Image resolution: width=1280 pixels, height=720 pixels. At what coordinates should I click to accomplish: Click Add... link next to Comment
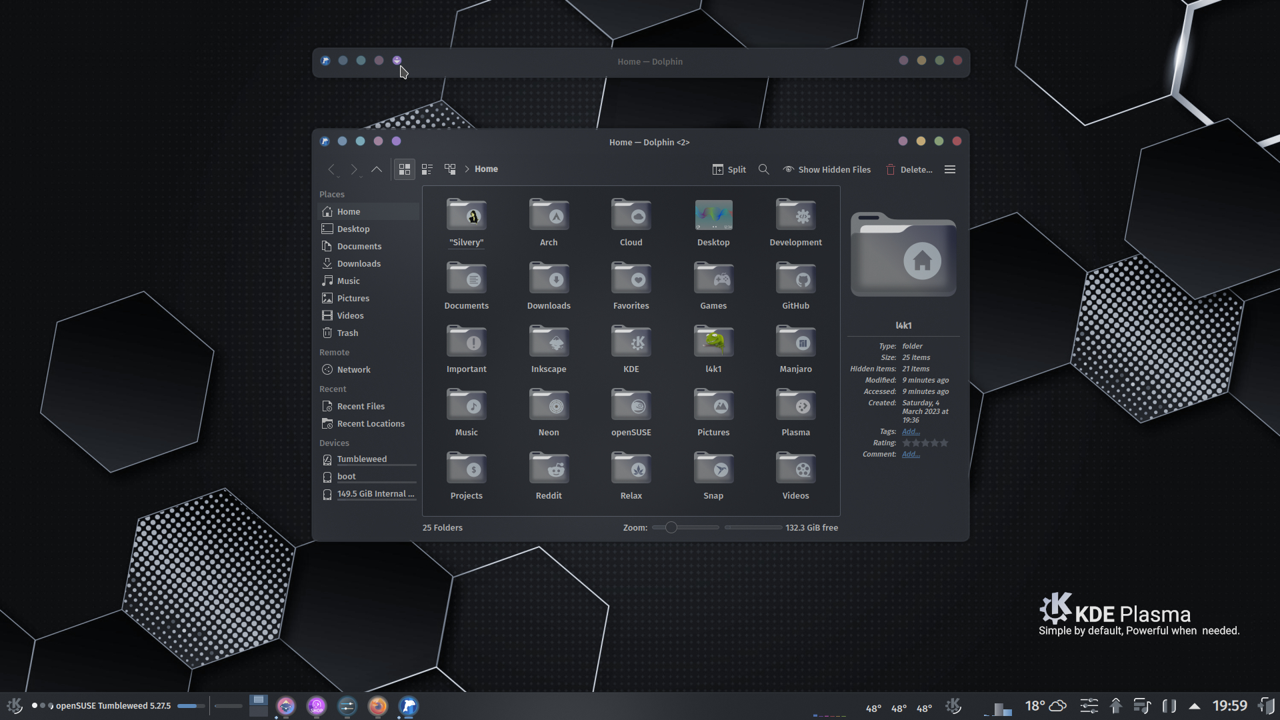911,454
